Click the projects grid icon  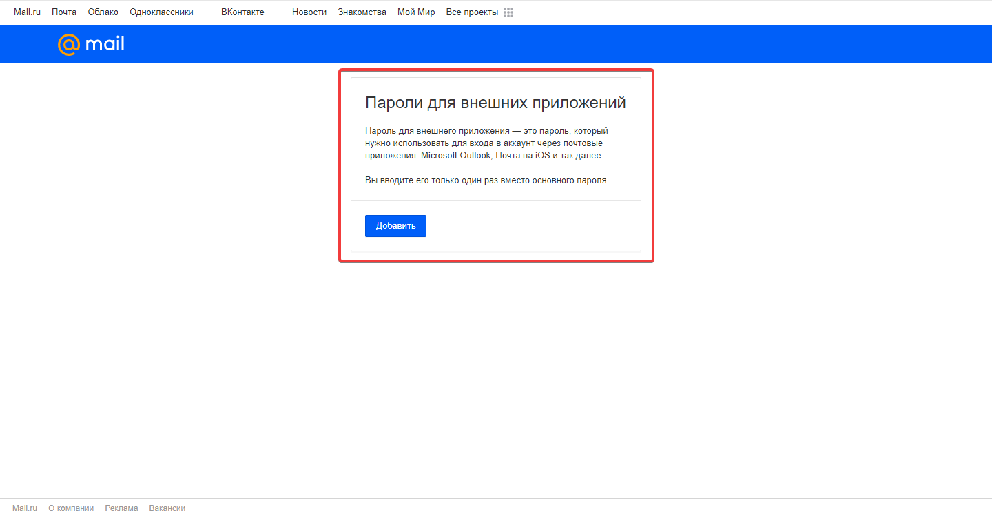pyautogui.click(x=508, y=12)
